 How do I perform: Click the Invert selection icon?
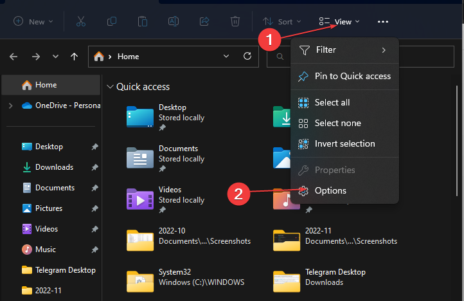pyautogui.click(x=303, y=144)
